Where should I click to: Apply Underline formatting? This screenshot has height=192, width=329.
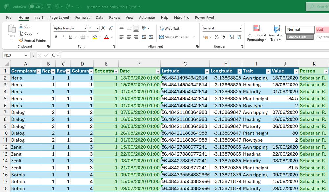[x=70, y=37]
